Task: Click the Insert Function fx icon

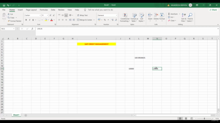Action: click(x=32, y=29)
